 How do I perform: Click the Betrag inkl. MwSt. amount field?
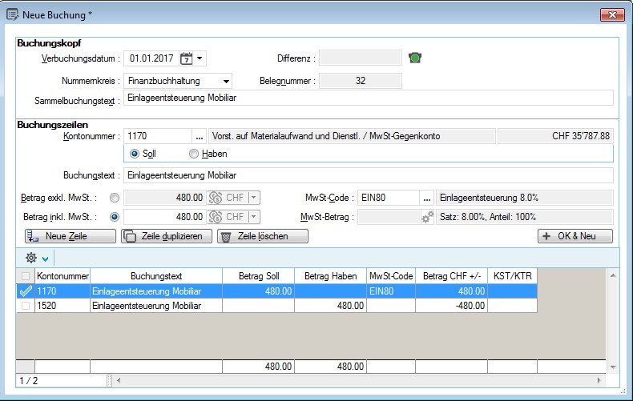click(165, 217)
